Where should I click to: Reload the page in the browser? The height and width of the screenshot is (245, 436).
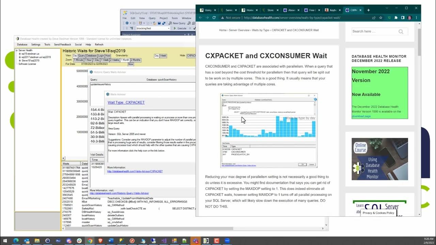pyautogui.click(x=214, y=18)
